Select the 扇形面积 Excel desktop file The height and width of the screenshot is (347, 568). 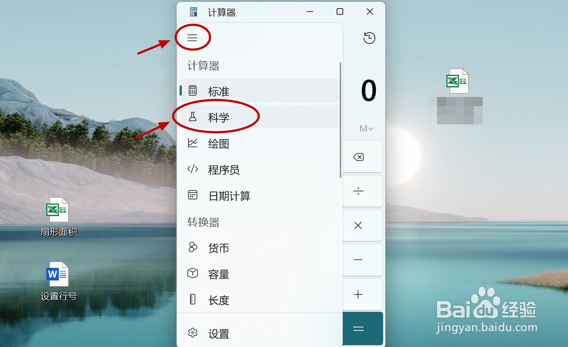click(58, 217)
